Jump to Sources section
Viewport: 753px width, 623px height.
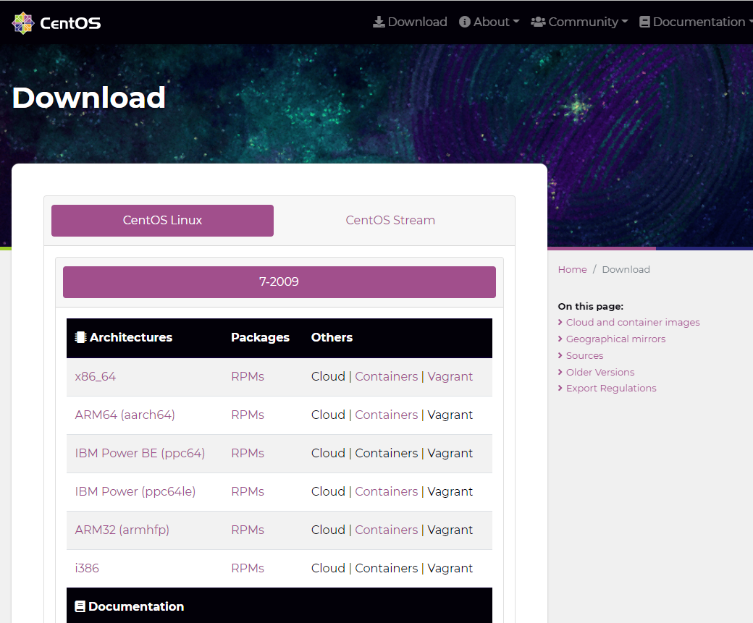pos(584,356)
